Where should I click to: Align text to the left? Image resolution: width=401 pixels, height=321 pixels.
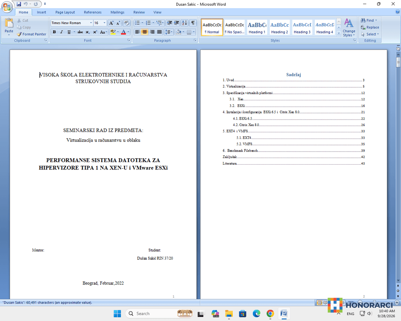coord(137,32)
